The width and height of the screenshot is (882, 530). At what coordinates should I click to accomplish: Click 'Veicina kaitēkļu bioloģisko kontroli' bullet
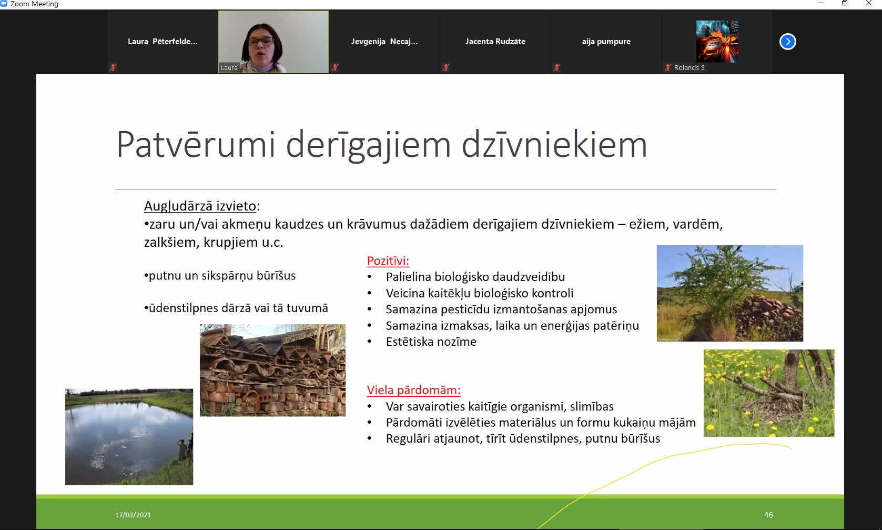(x=480, y=293)
